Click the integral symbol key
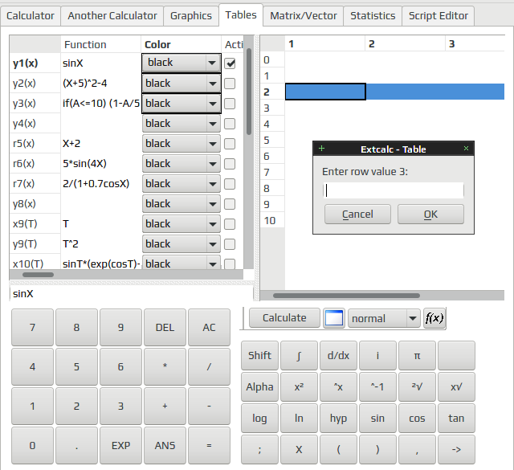The height and width of the screenshot is (470, 514). pyautogui.click(x=299, y=356)
